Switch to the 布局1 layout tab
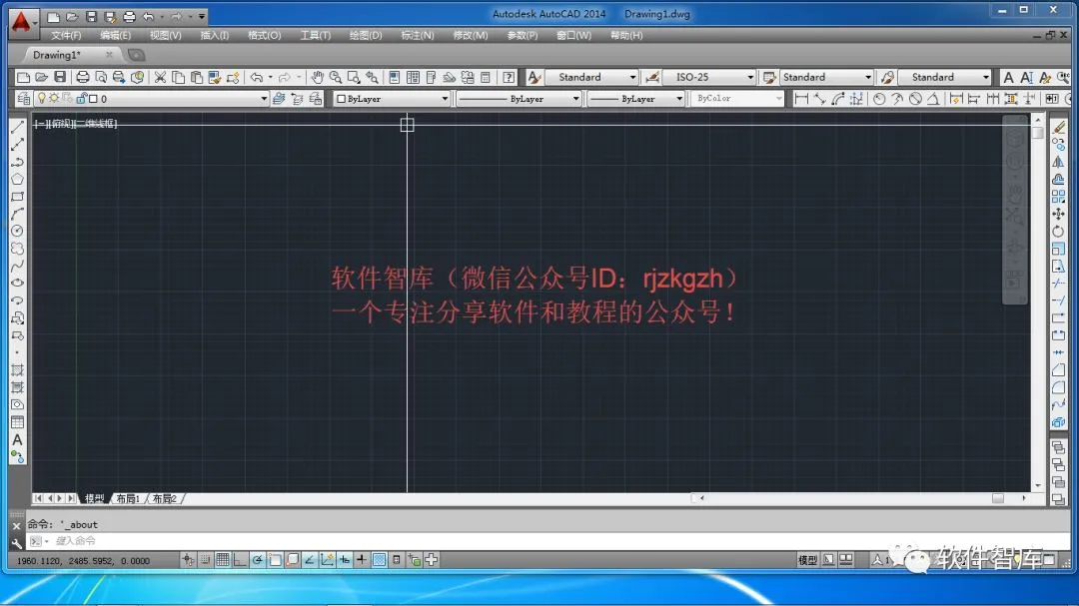The image size is (1079, 606). [128, 498]
